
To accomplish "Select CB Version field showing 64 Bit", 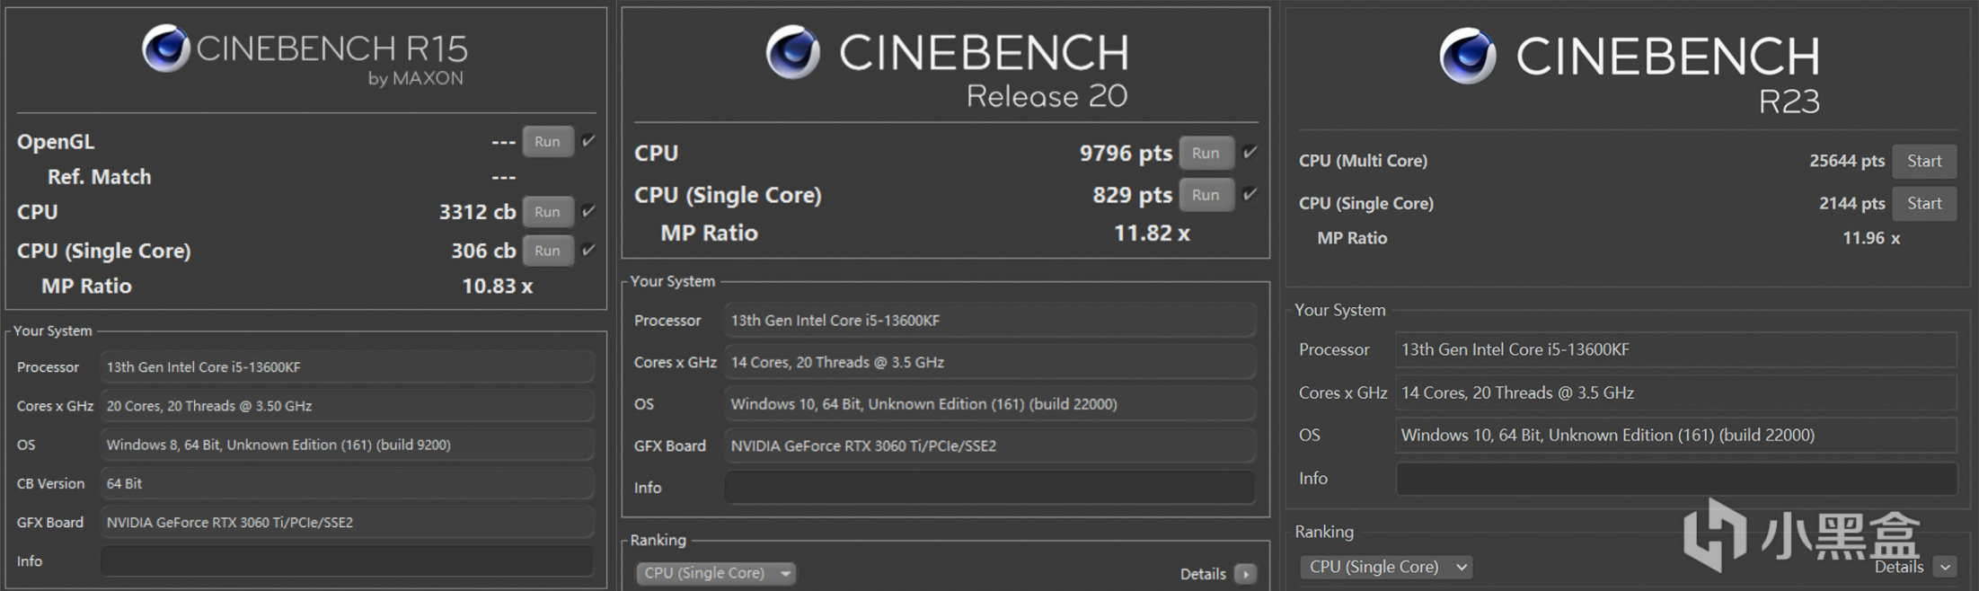I will pyautogui.click(x=347, y=483).
